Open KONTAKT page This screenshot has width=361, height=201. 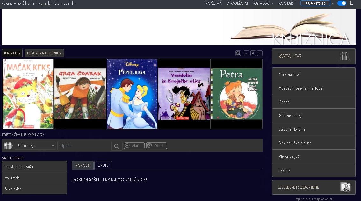287,3
